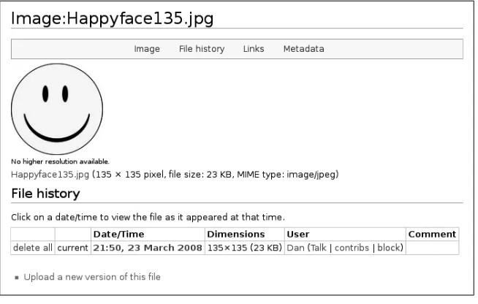Click the block link for Dan

click(389, 248)
